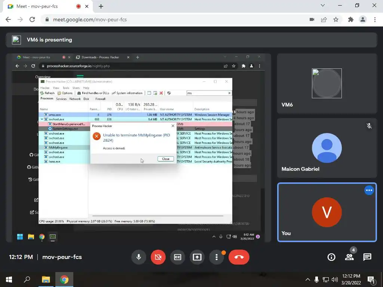Image resolution: width=383 pixels, height=287 pixels.
Task: Click Chrome icon on host taskbar
Action: coord(64,280)
